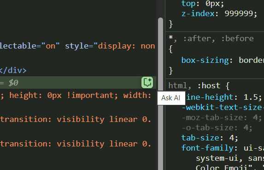Click the system-ui font value line
Image resolution: width=264 pixels, height=170 pixels.
pyautogui.click(x=230, y=158)
